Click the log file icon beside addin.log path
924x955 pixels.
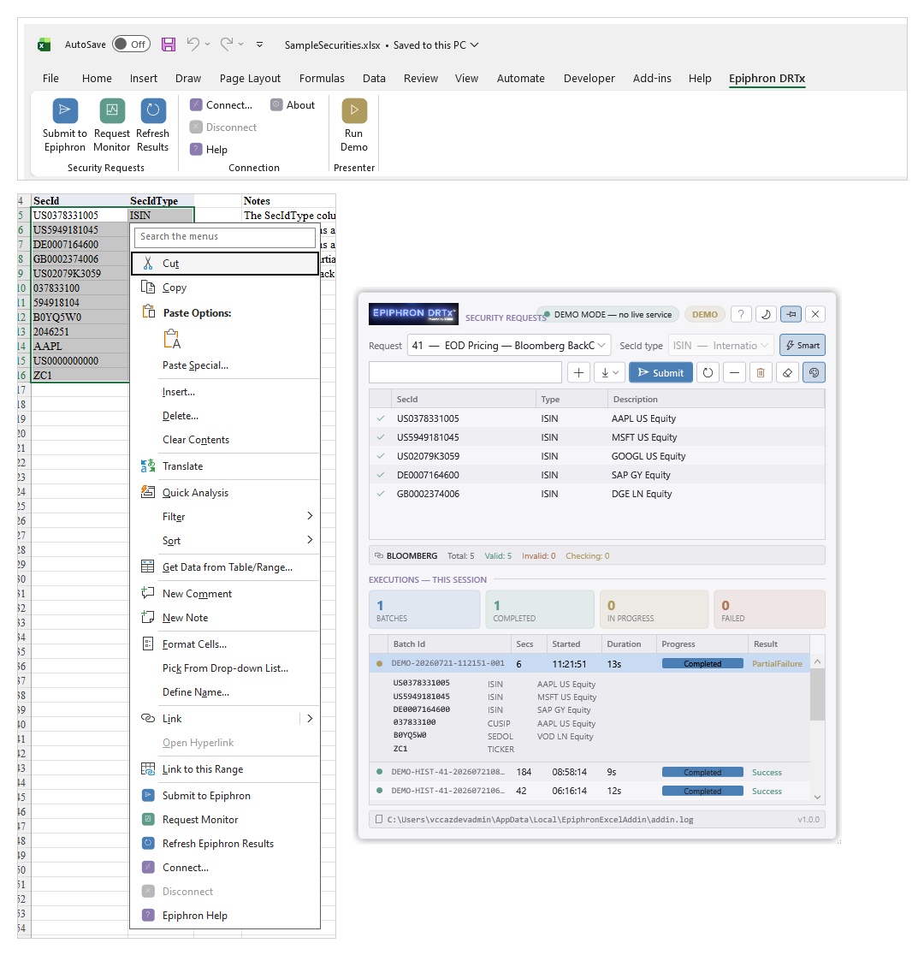click(379, 819)
